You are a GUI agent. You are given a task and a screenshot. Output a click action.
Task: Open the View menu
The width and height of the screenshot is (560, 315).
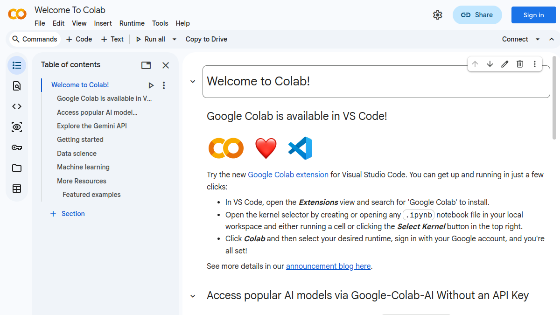79,23
